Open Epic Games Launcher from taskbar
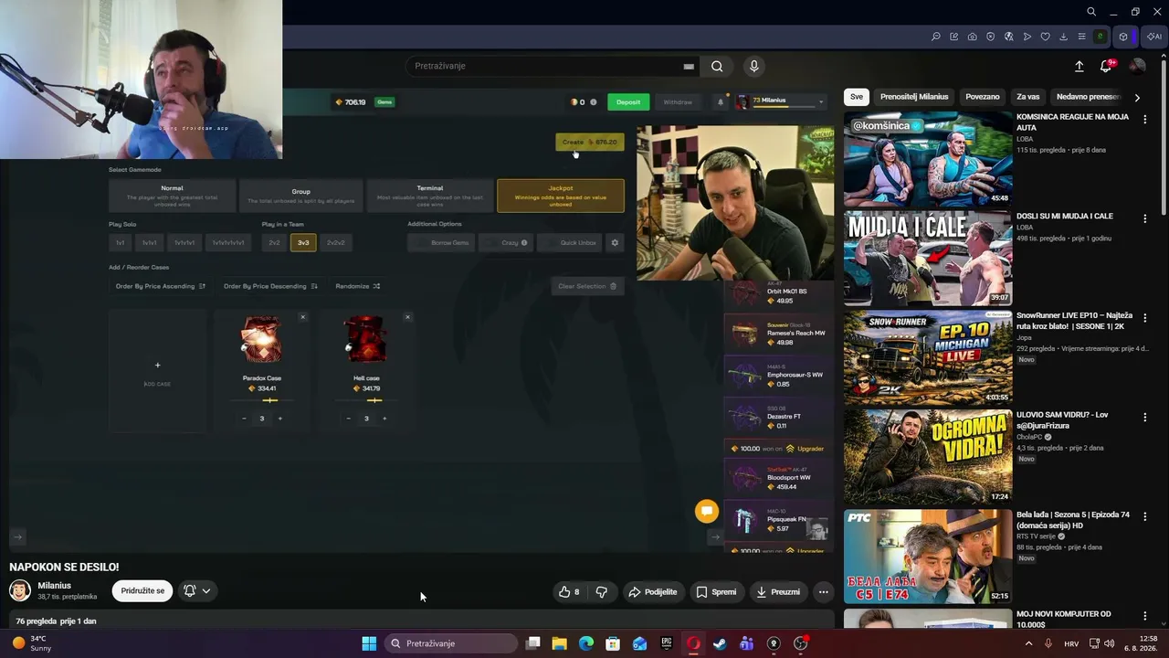The image size is (1169, 658). pos(667,643)
